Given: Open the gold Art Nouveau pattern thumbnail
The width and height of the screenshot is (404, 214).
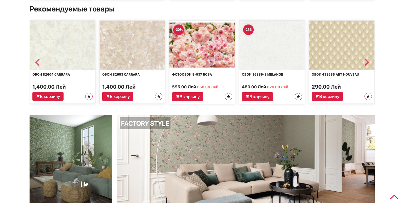Looking at the screenshot, I should pyautogui.click(x=342, y=45).
